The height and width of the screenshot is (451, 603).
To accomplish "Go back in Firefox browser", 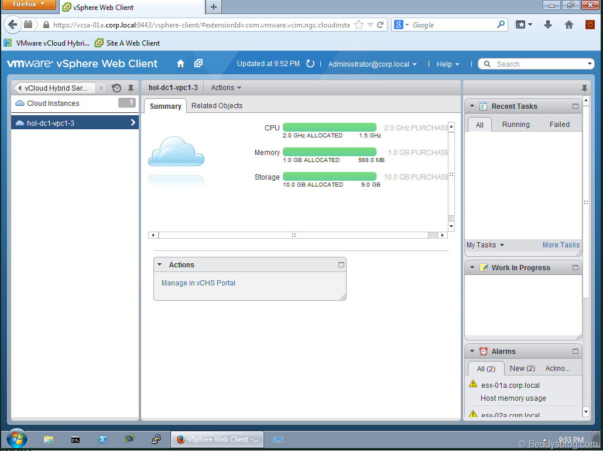I will (13, 25).
